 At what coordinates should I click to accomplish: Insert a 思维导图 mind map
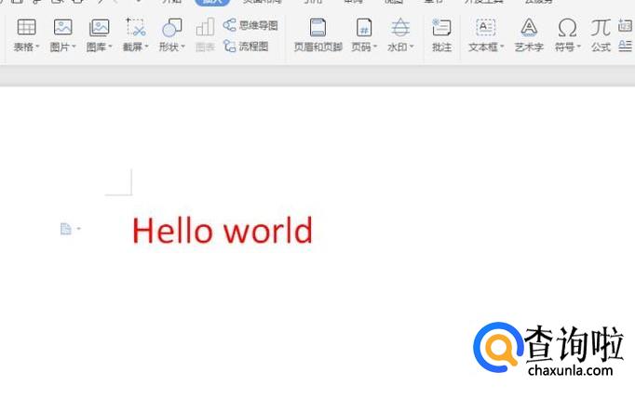click(x=250, y=25)
